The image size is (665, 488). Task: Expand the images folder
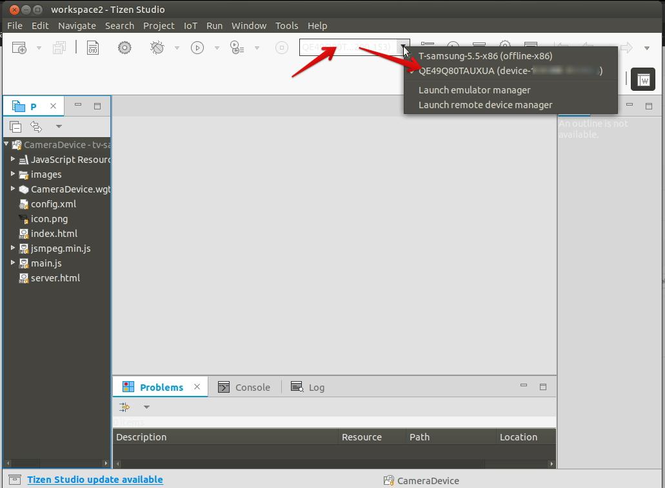point(13,174)
